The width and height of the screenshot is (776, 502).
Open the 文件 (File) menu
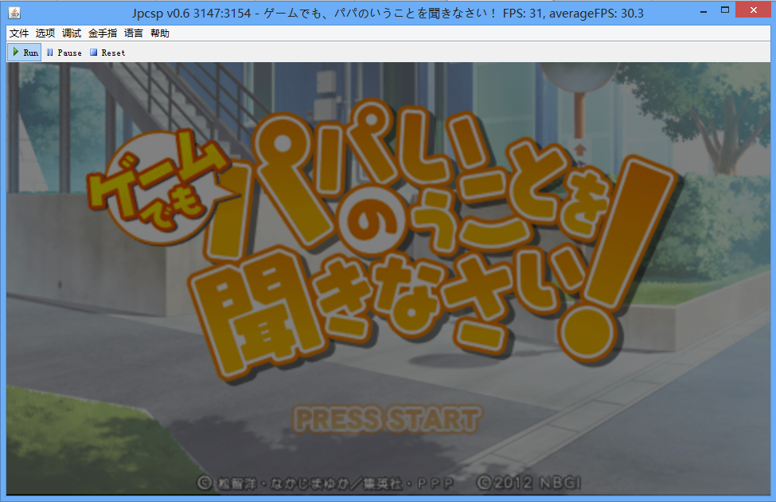tap(19, 33)
